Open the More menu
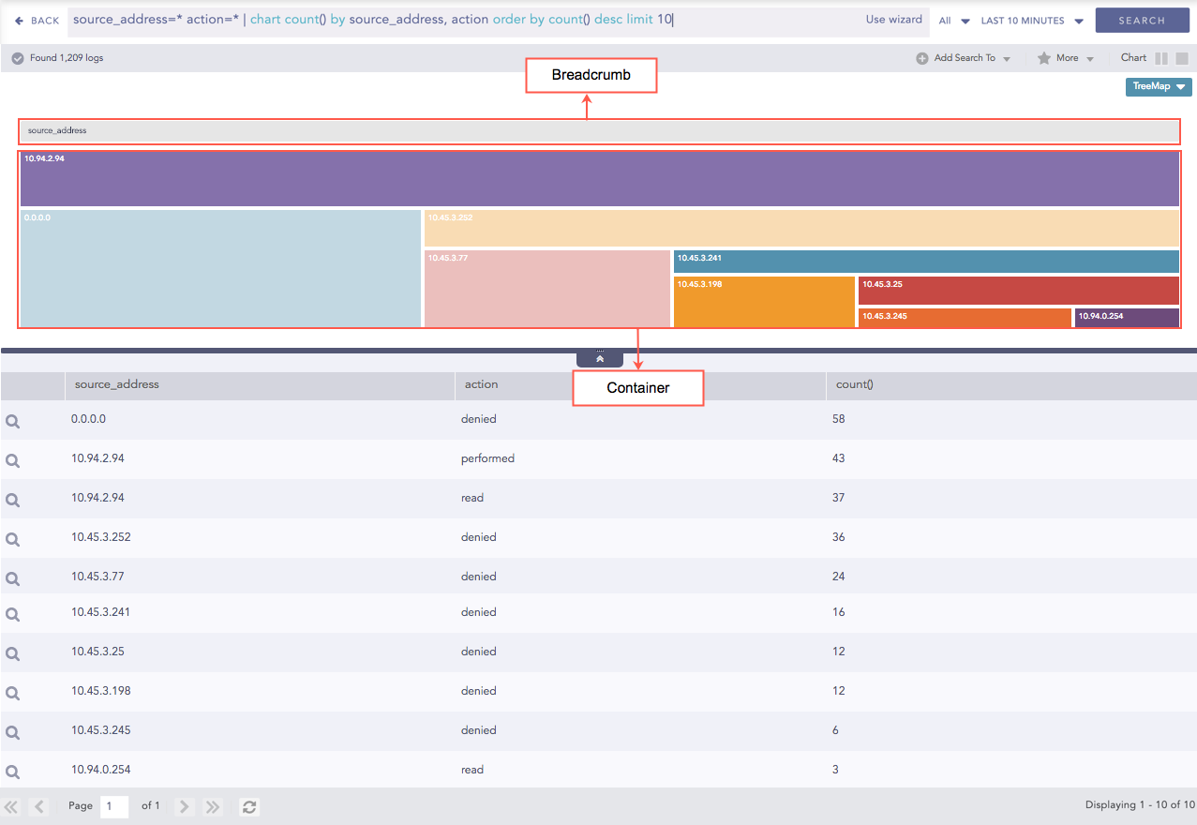This screenshot has width=1197, height=825. 1067,57
